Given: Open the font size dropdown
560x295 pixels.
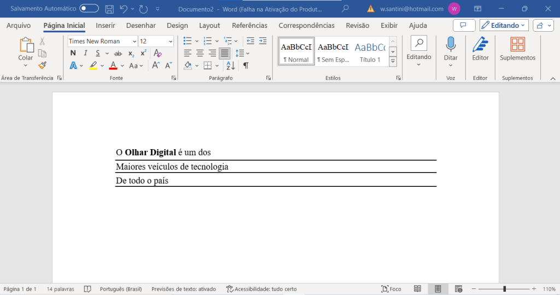Looking at the screenshot, I should click(x=171, y=42).
